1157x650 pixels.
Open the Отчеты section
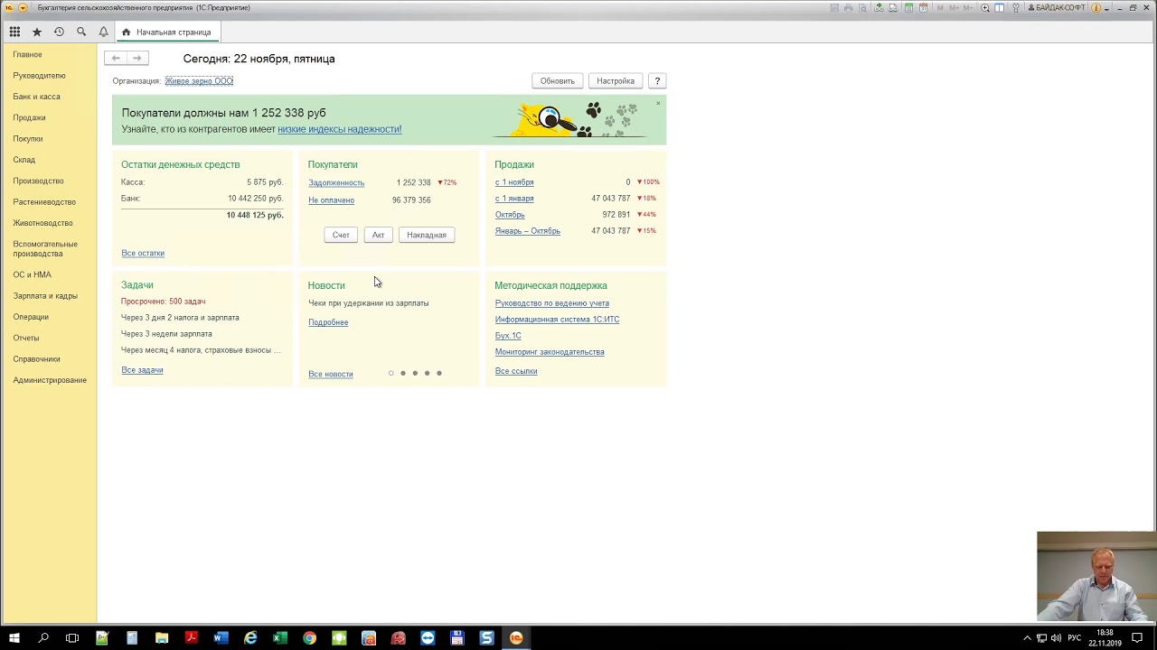(26, 338)
